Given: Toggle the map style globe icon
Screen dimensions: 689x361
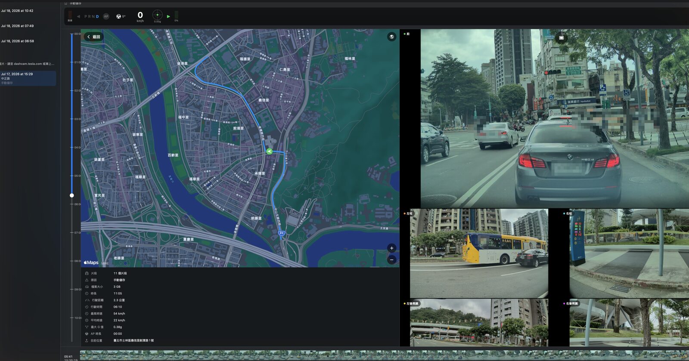Looking at the screenshot, I should (x=391, y=37).
